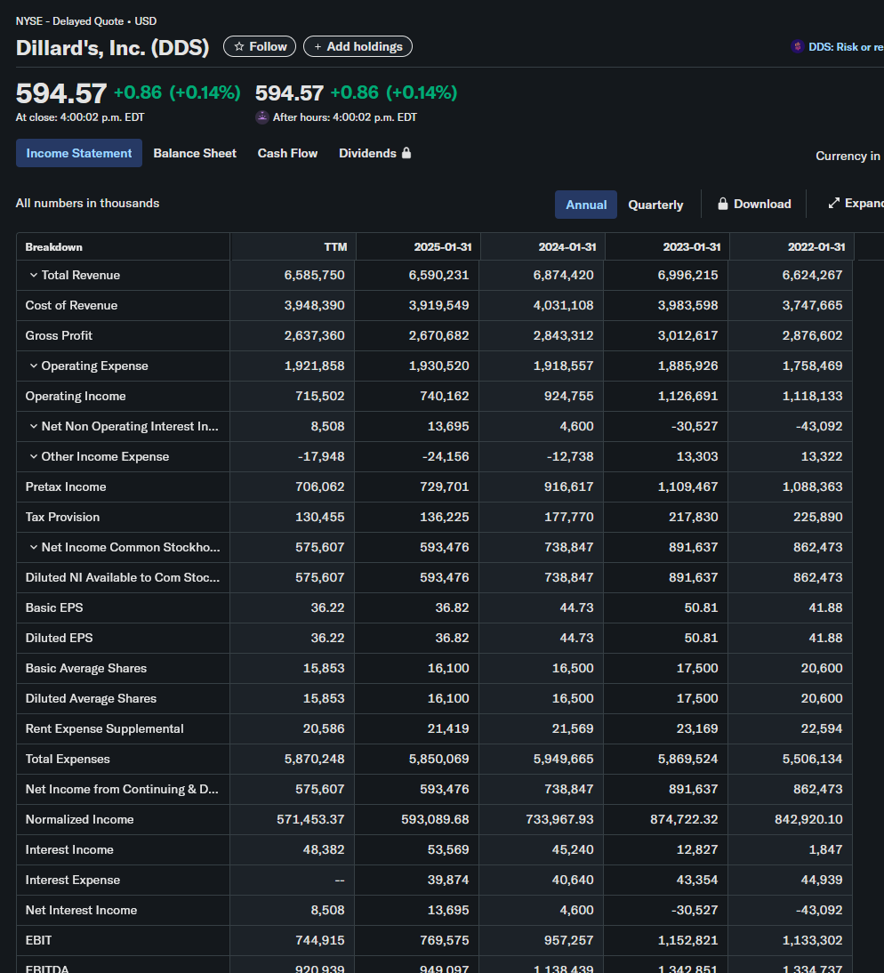Click the lock icon beside Download
The height and width of the screenshot is (973, 884).
723,204
